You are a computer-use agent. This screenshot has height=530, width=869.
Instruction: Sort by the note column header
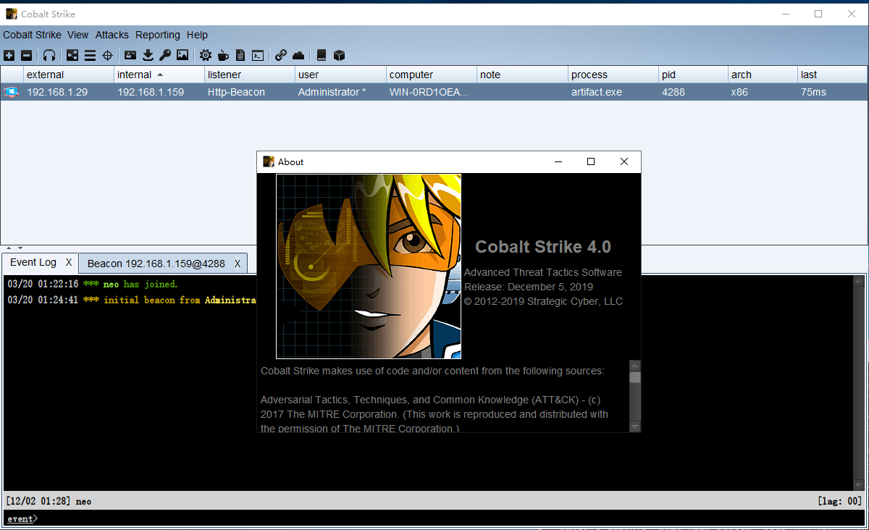click(x=522, y=75)
